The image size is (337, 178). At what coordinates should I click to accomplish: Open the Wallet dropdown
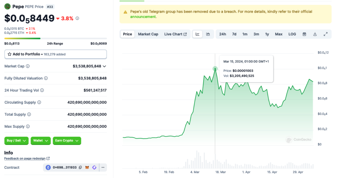(x=41, y=141)
